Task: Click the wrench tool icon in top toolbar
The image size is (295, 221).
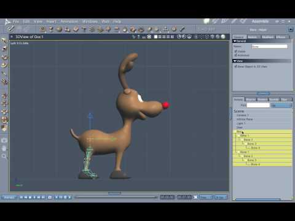Action: click(183, 29)
